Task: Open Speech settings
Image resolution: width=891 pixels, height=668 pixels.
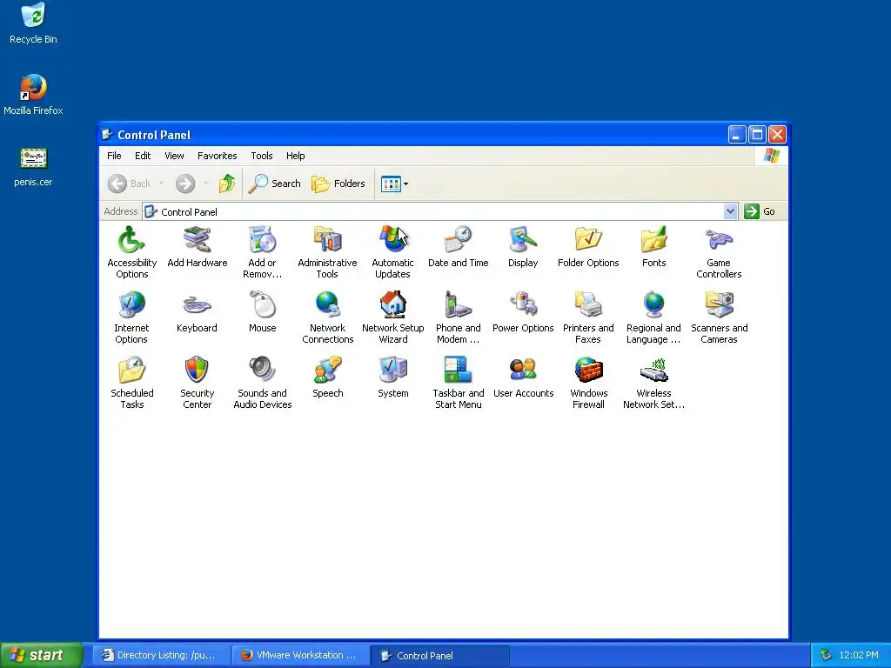Action: coord(327,377)
